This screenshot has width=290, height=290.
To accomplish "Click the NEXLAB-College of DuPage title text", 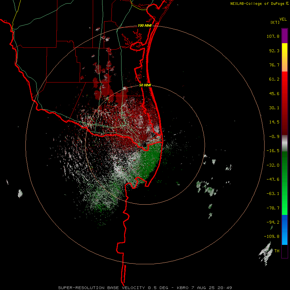I will click(x=257, y=4).
